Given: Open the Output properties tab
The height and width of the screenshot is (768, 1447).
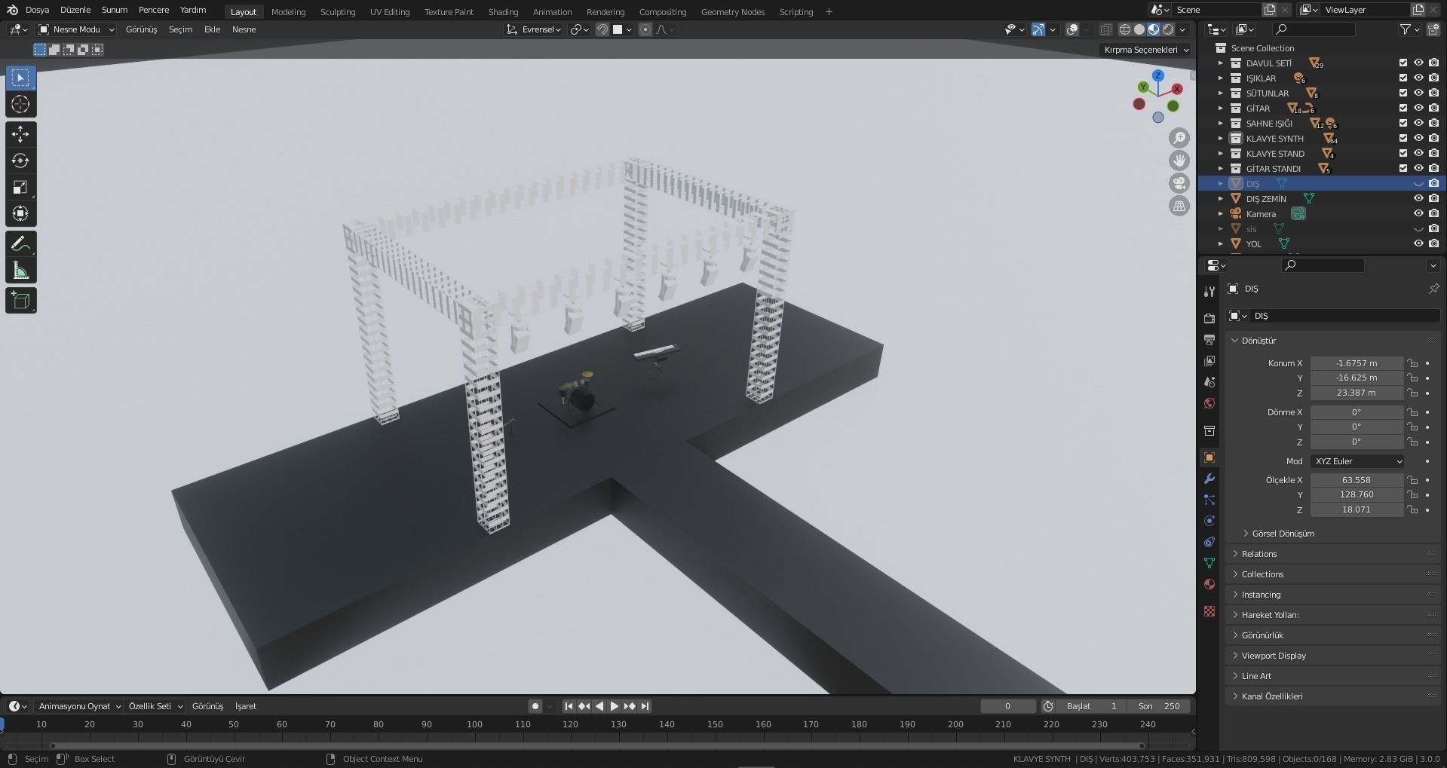Looking at the screenshot, I should (x=1209, y=340).
